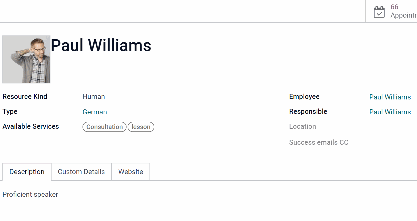Open Employee Paul Williams link

[x=390, y=97]
